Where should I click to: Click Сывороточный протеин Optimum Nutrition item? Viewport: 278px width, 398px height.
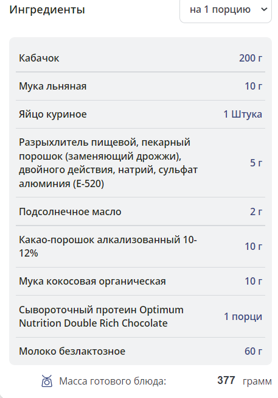pyautogui.click(x=101, y=316)
